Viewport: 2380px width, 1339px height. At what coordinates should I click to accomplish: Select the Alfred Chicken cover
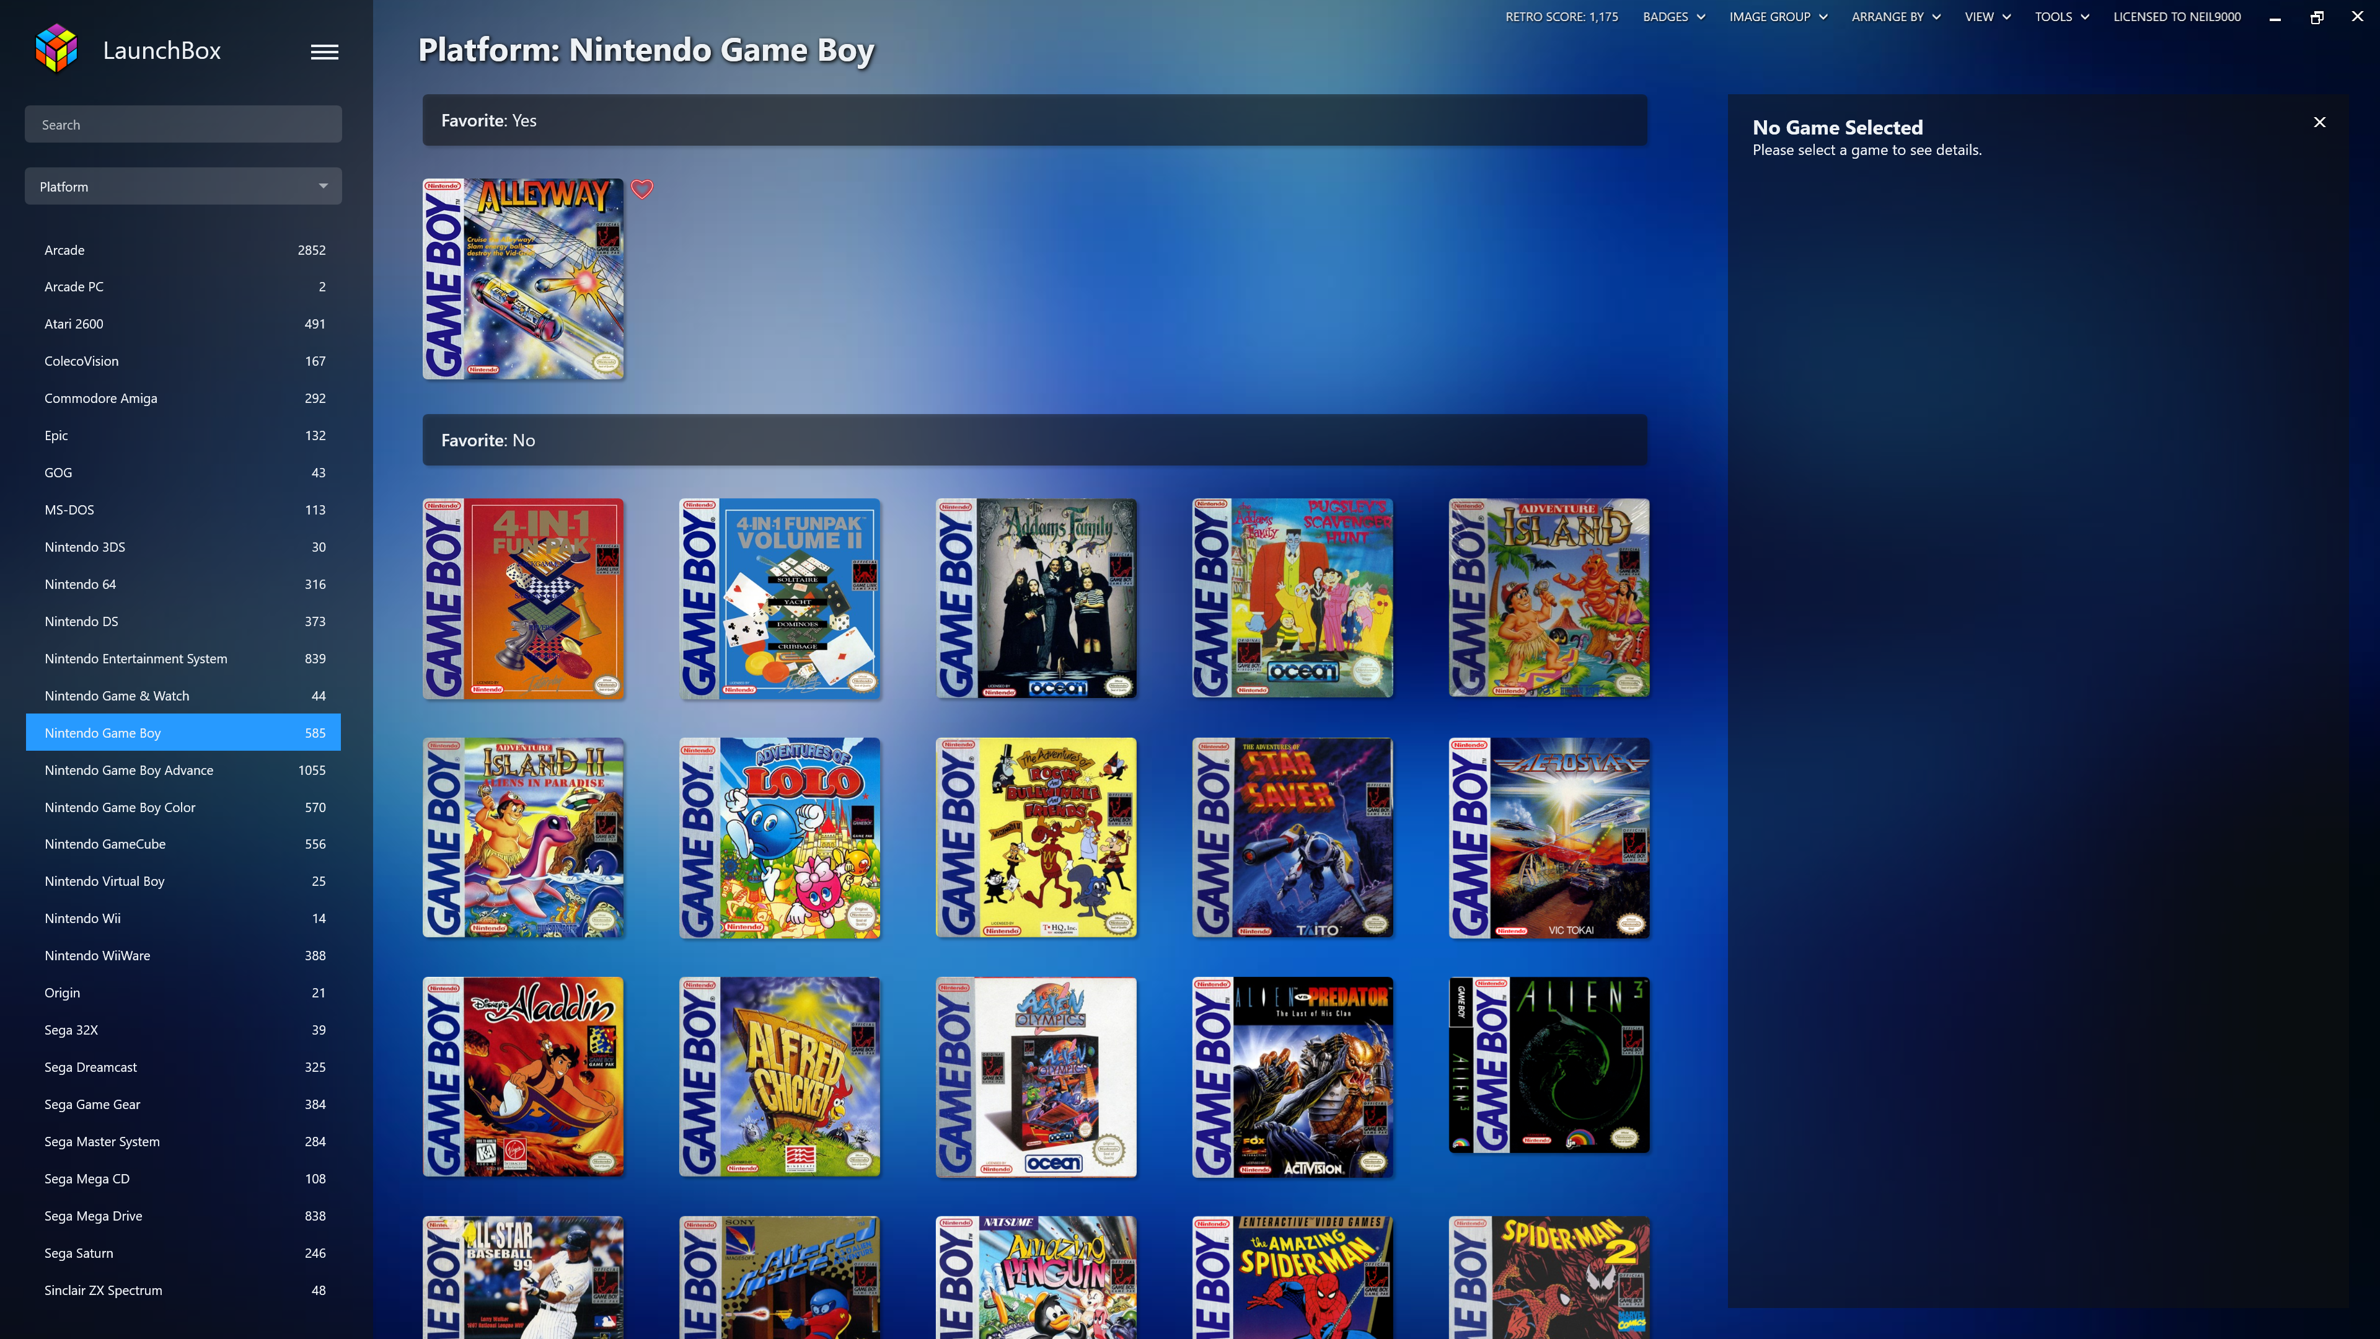click(x=780, y=1077)
